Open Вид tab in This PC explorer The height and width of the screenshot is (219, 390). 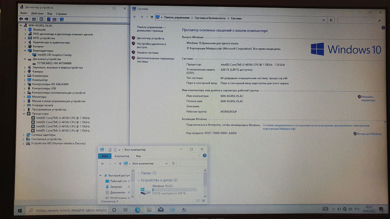pos(138,156)
